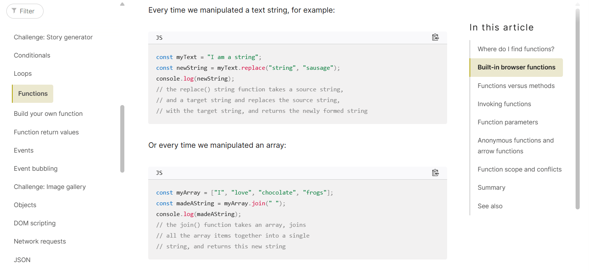Visit the DOM scripting page
Viewport: 589px width, 271px height.
(35, 223)
